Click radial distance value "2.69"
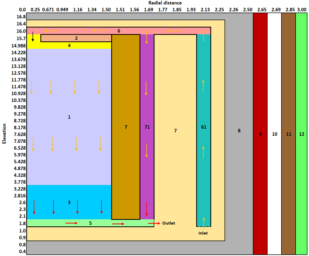 276,10
